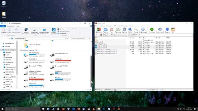
Task: Open Подключить сетевой диск dropdown in ribbon
Action: pos(35,31)
